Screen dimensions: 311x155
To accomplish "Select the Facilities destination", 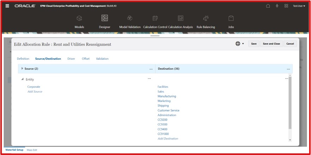I will coord(163,87).
